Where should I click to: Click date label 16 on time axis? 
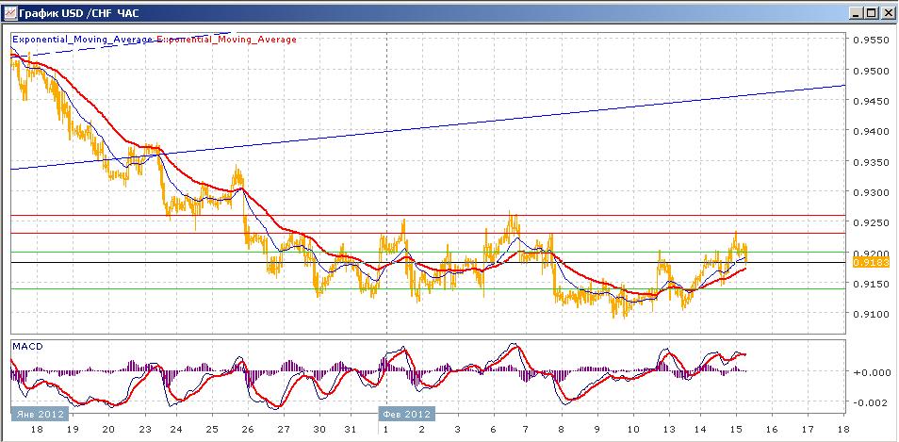point(772,430)
